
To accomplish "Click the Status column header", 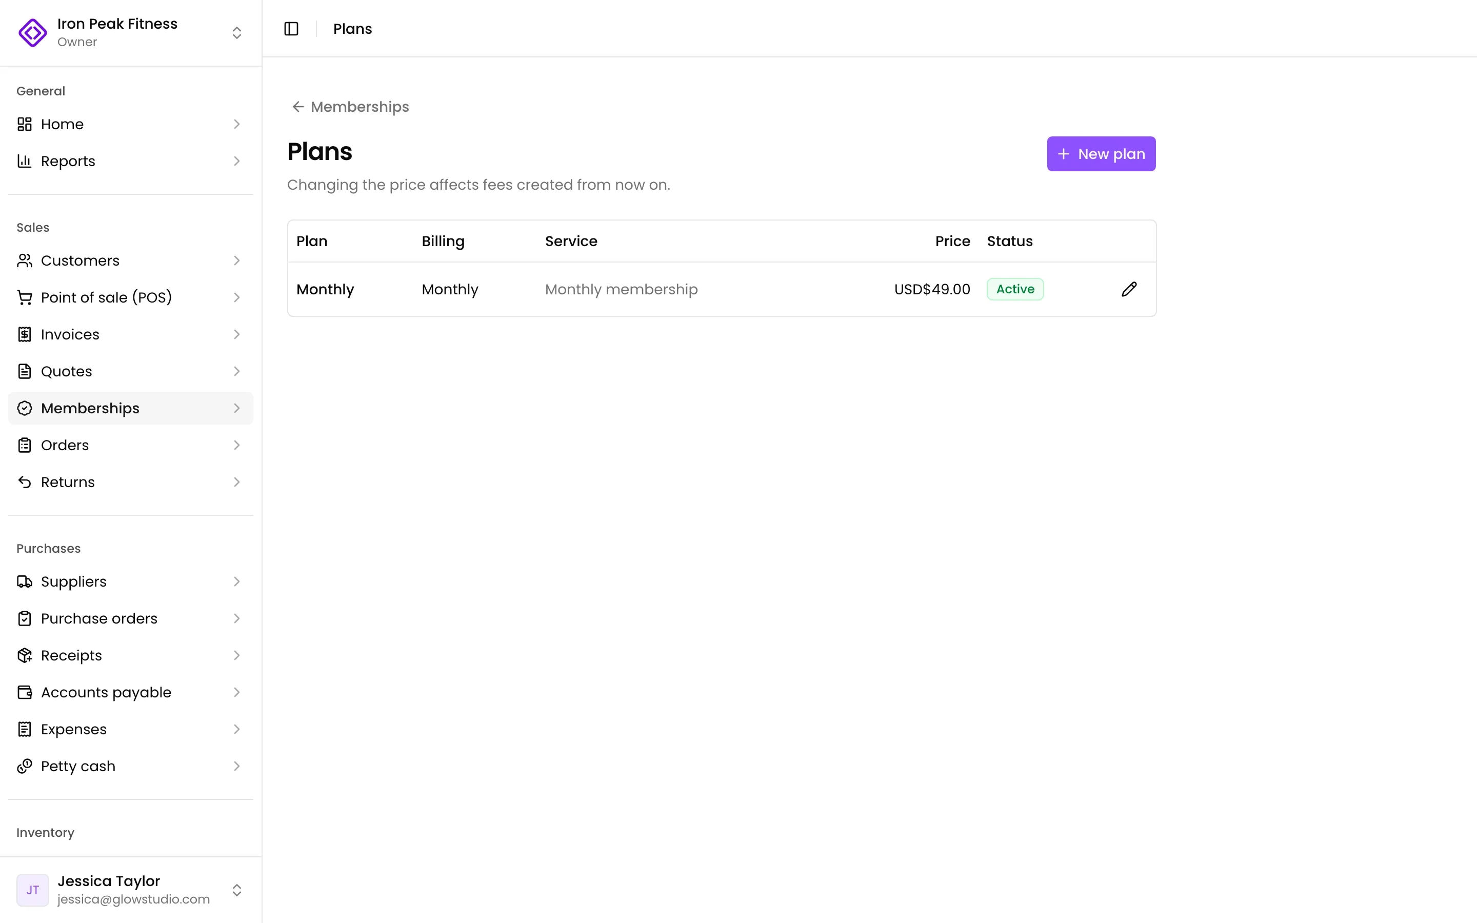I will [1009, 241].
